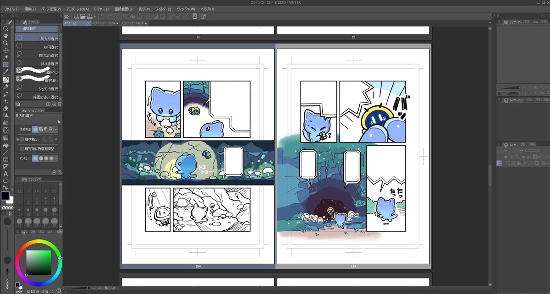Viewport: 550px width, 294px height.
Task: Open the 縦横指定 dropdown arrow
Action: [56, 139]
